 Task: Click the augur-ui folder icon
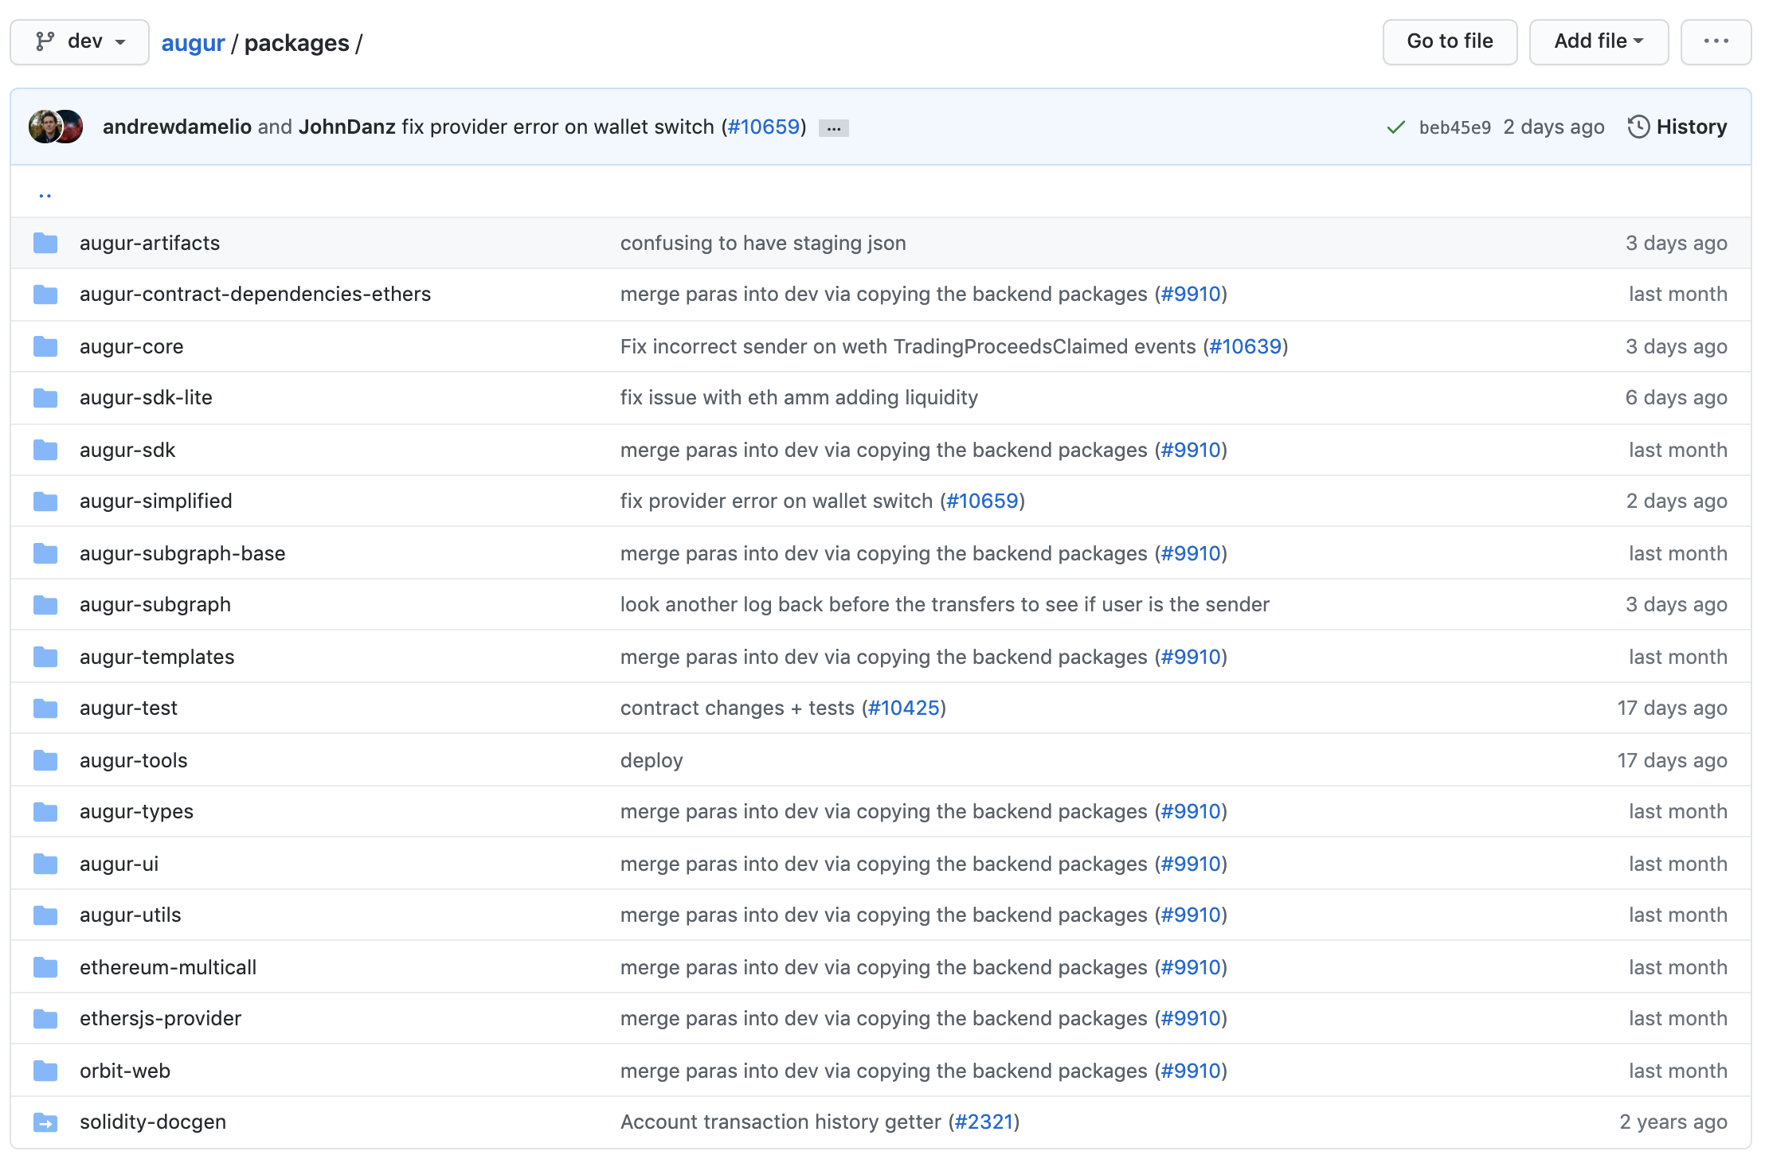coord(45,864)
